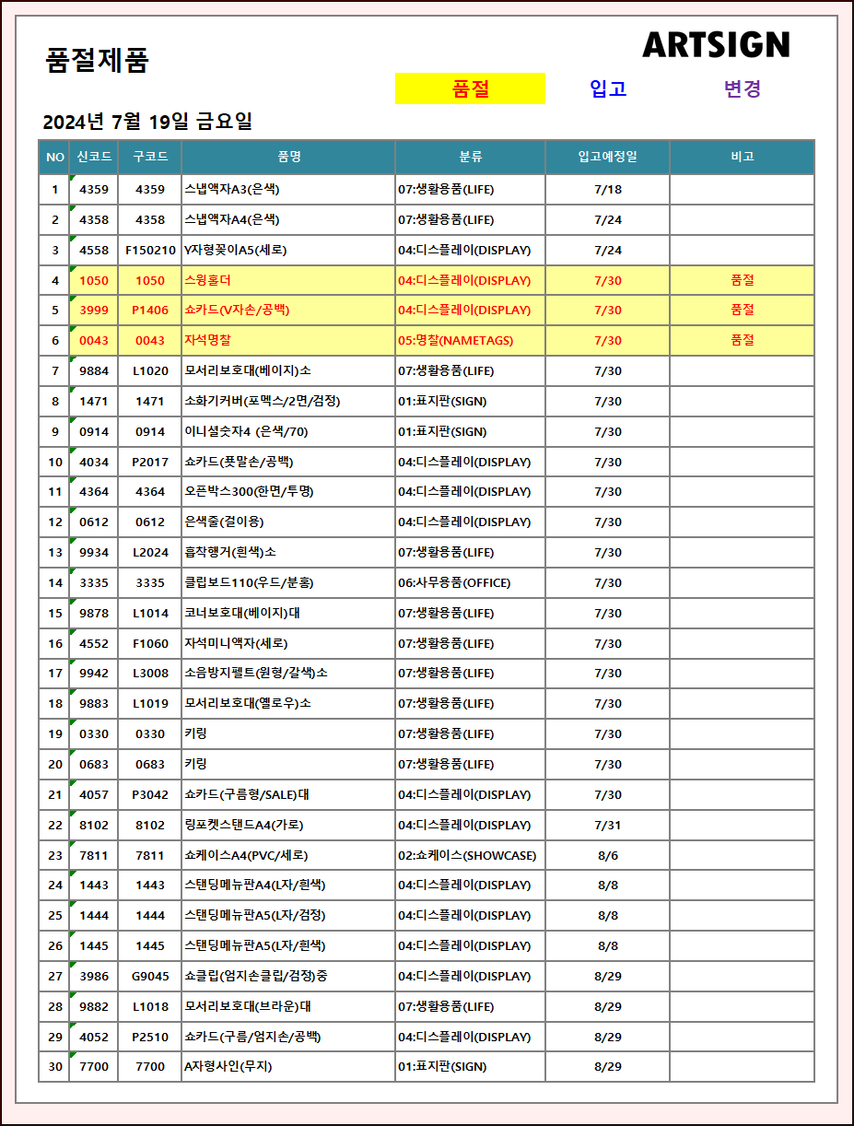Select the 입고예정일 column header
This screenshot has width=854, height=1126.
point(607,157)
